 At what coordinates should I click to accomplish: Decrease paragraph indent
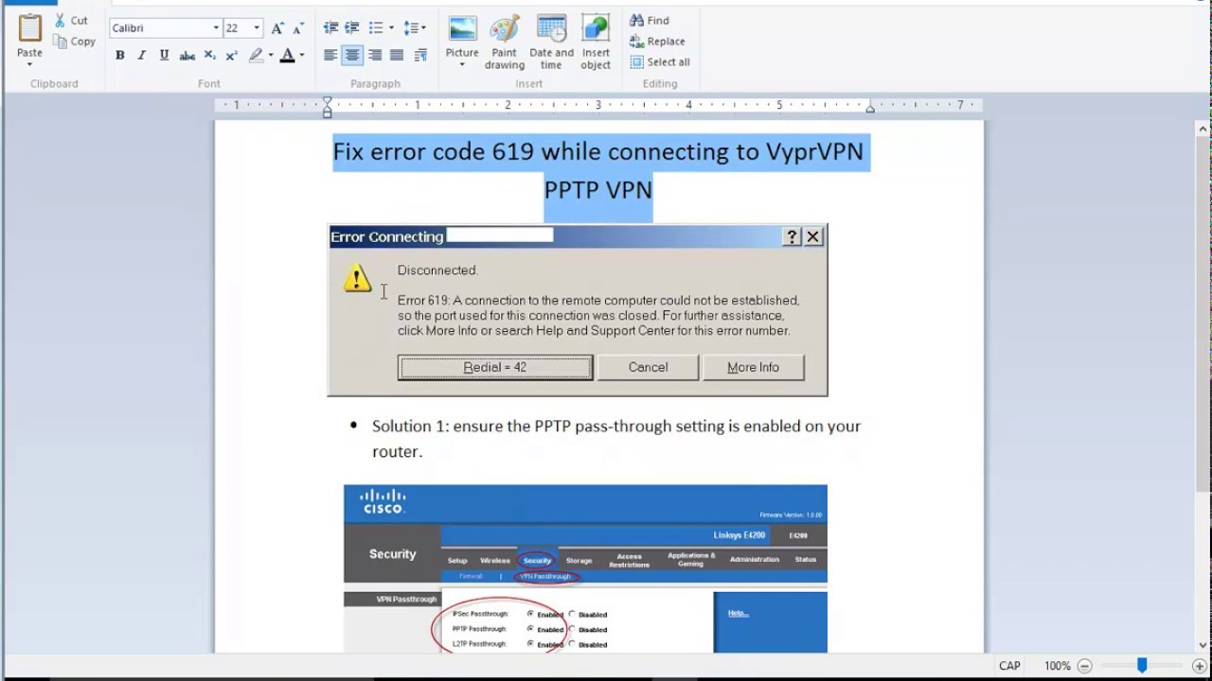tap(330, 28)
